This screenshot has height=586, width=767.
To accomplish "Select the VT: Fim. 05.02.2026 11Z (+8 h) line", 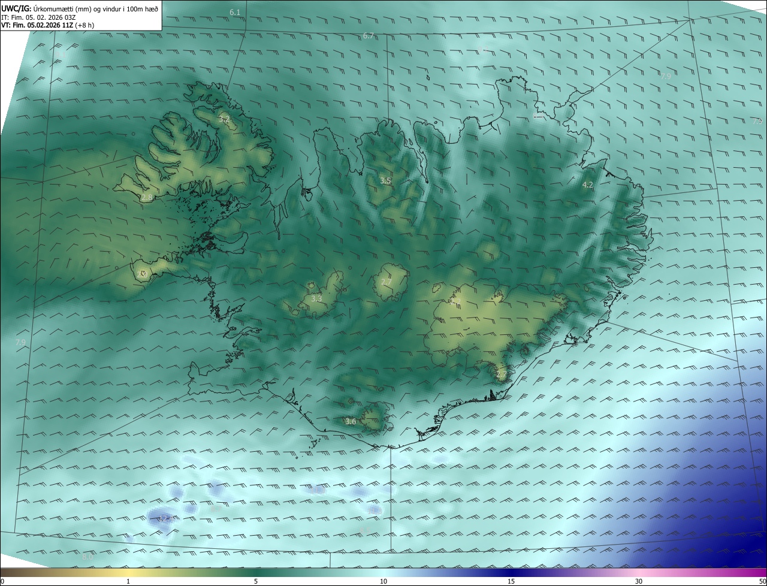I will [47, 25].
